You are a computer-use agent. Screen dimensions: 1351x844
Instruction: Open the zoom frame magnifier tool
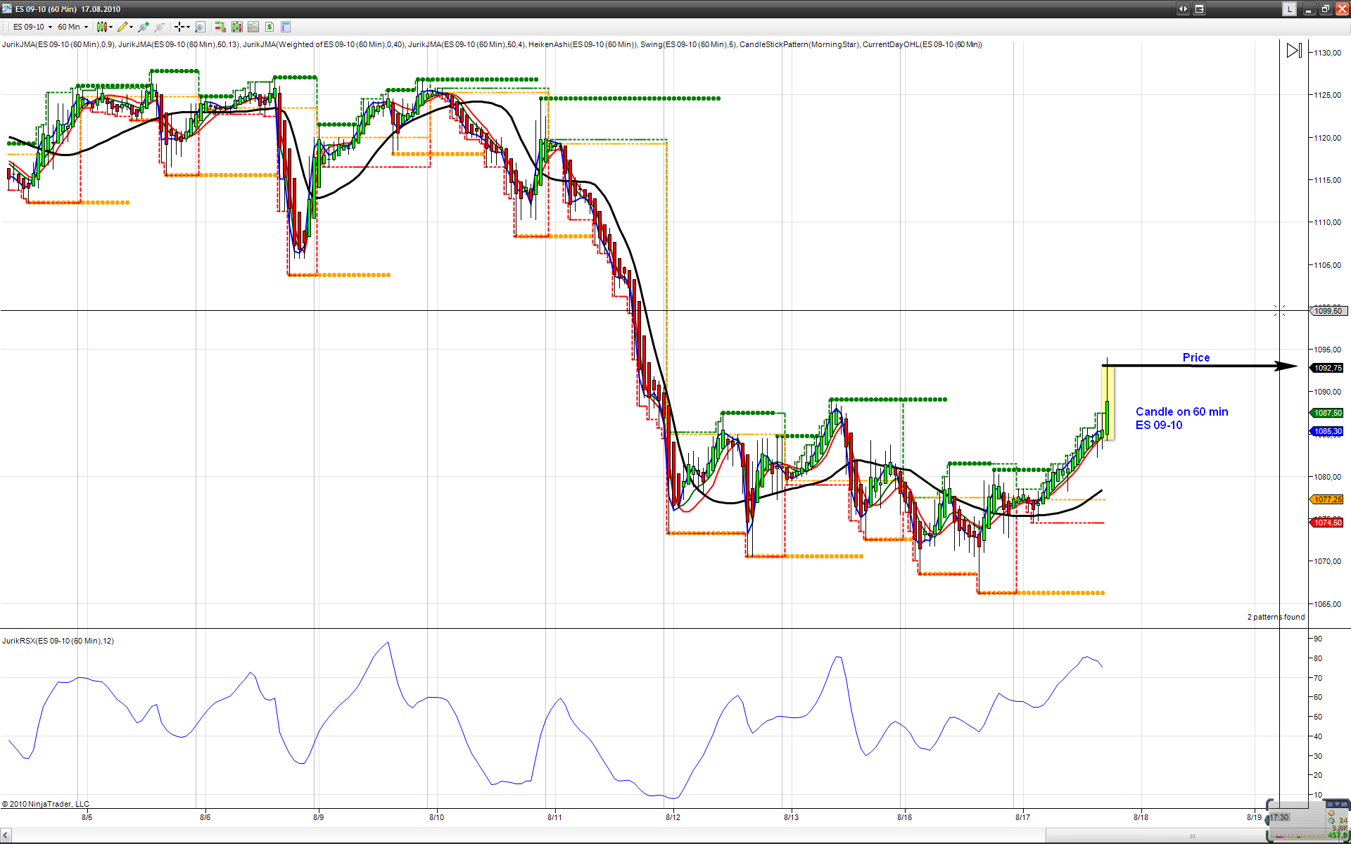pos(200,27)
